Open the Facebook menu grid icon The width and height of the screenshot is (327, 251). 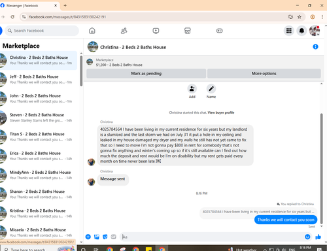click(289, 31)
